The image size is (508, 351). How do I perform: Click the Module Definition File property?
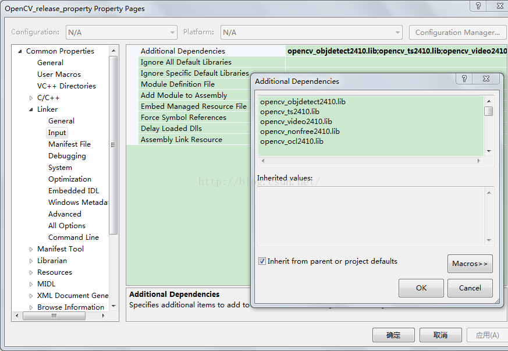pos(177,84)
